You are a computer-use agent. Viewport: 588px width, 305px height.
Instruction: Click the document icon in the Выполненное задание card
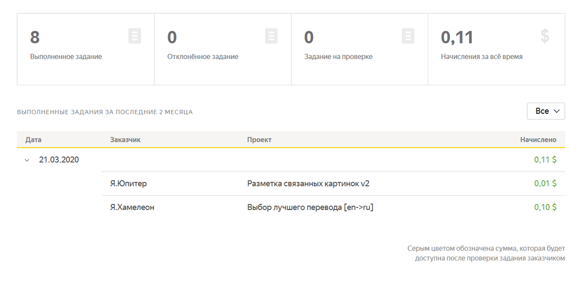pos(135,35)
